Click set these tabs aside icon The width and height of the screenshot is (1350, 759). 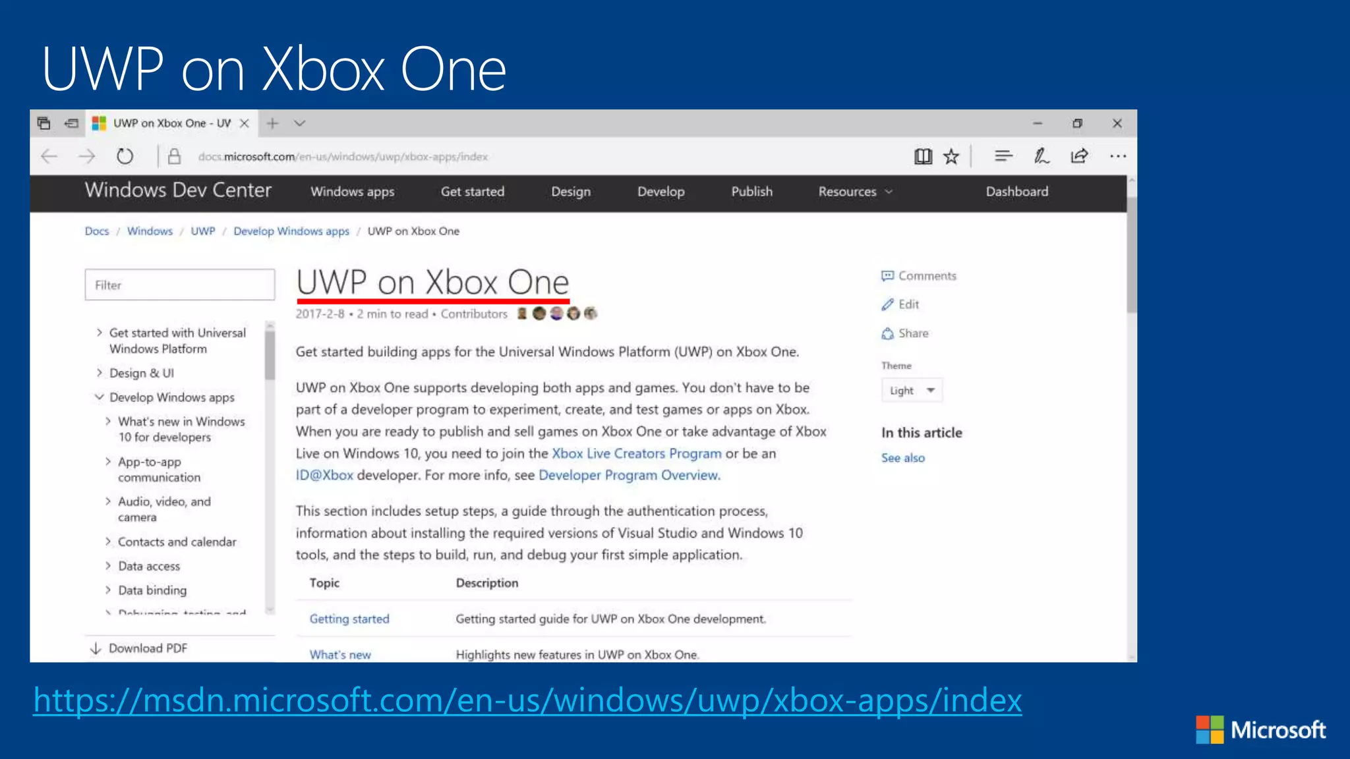pyautogui.click(x=72, y=123)
